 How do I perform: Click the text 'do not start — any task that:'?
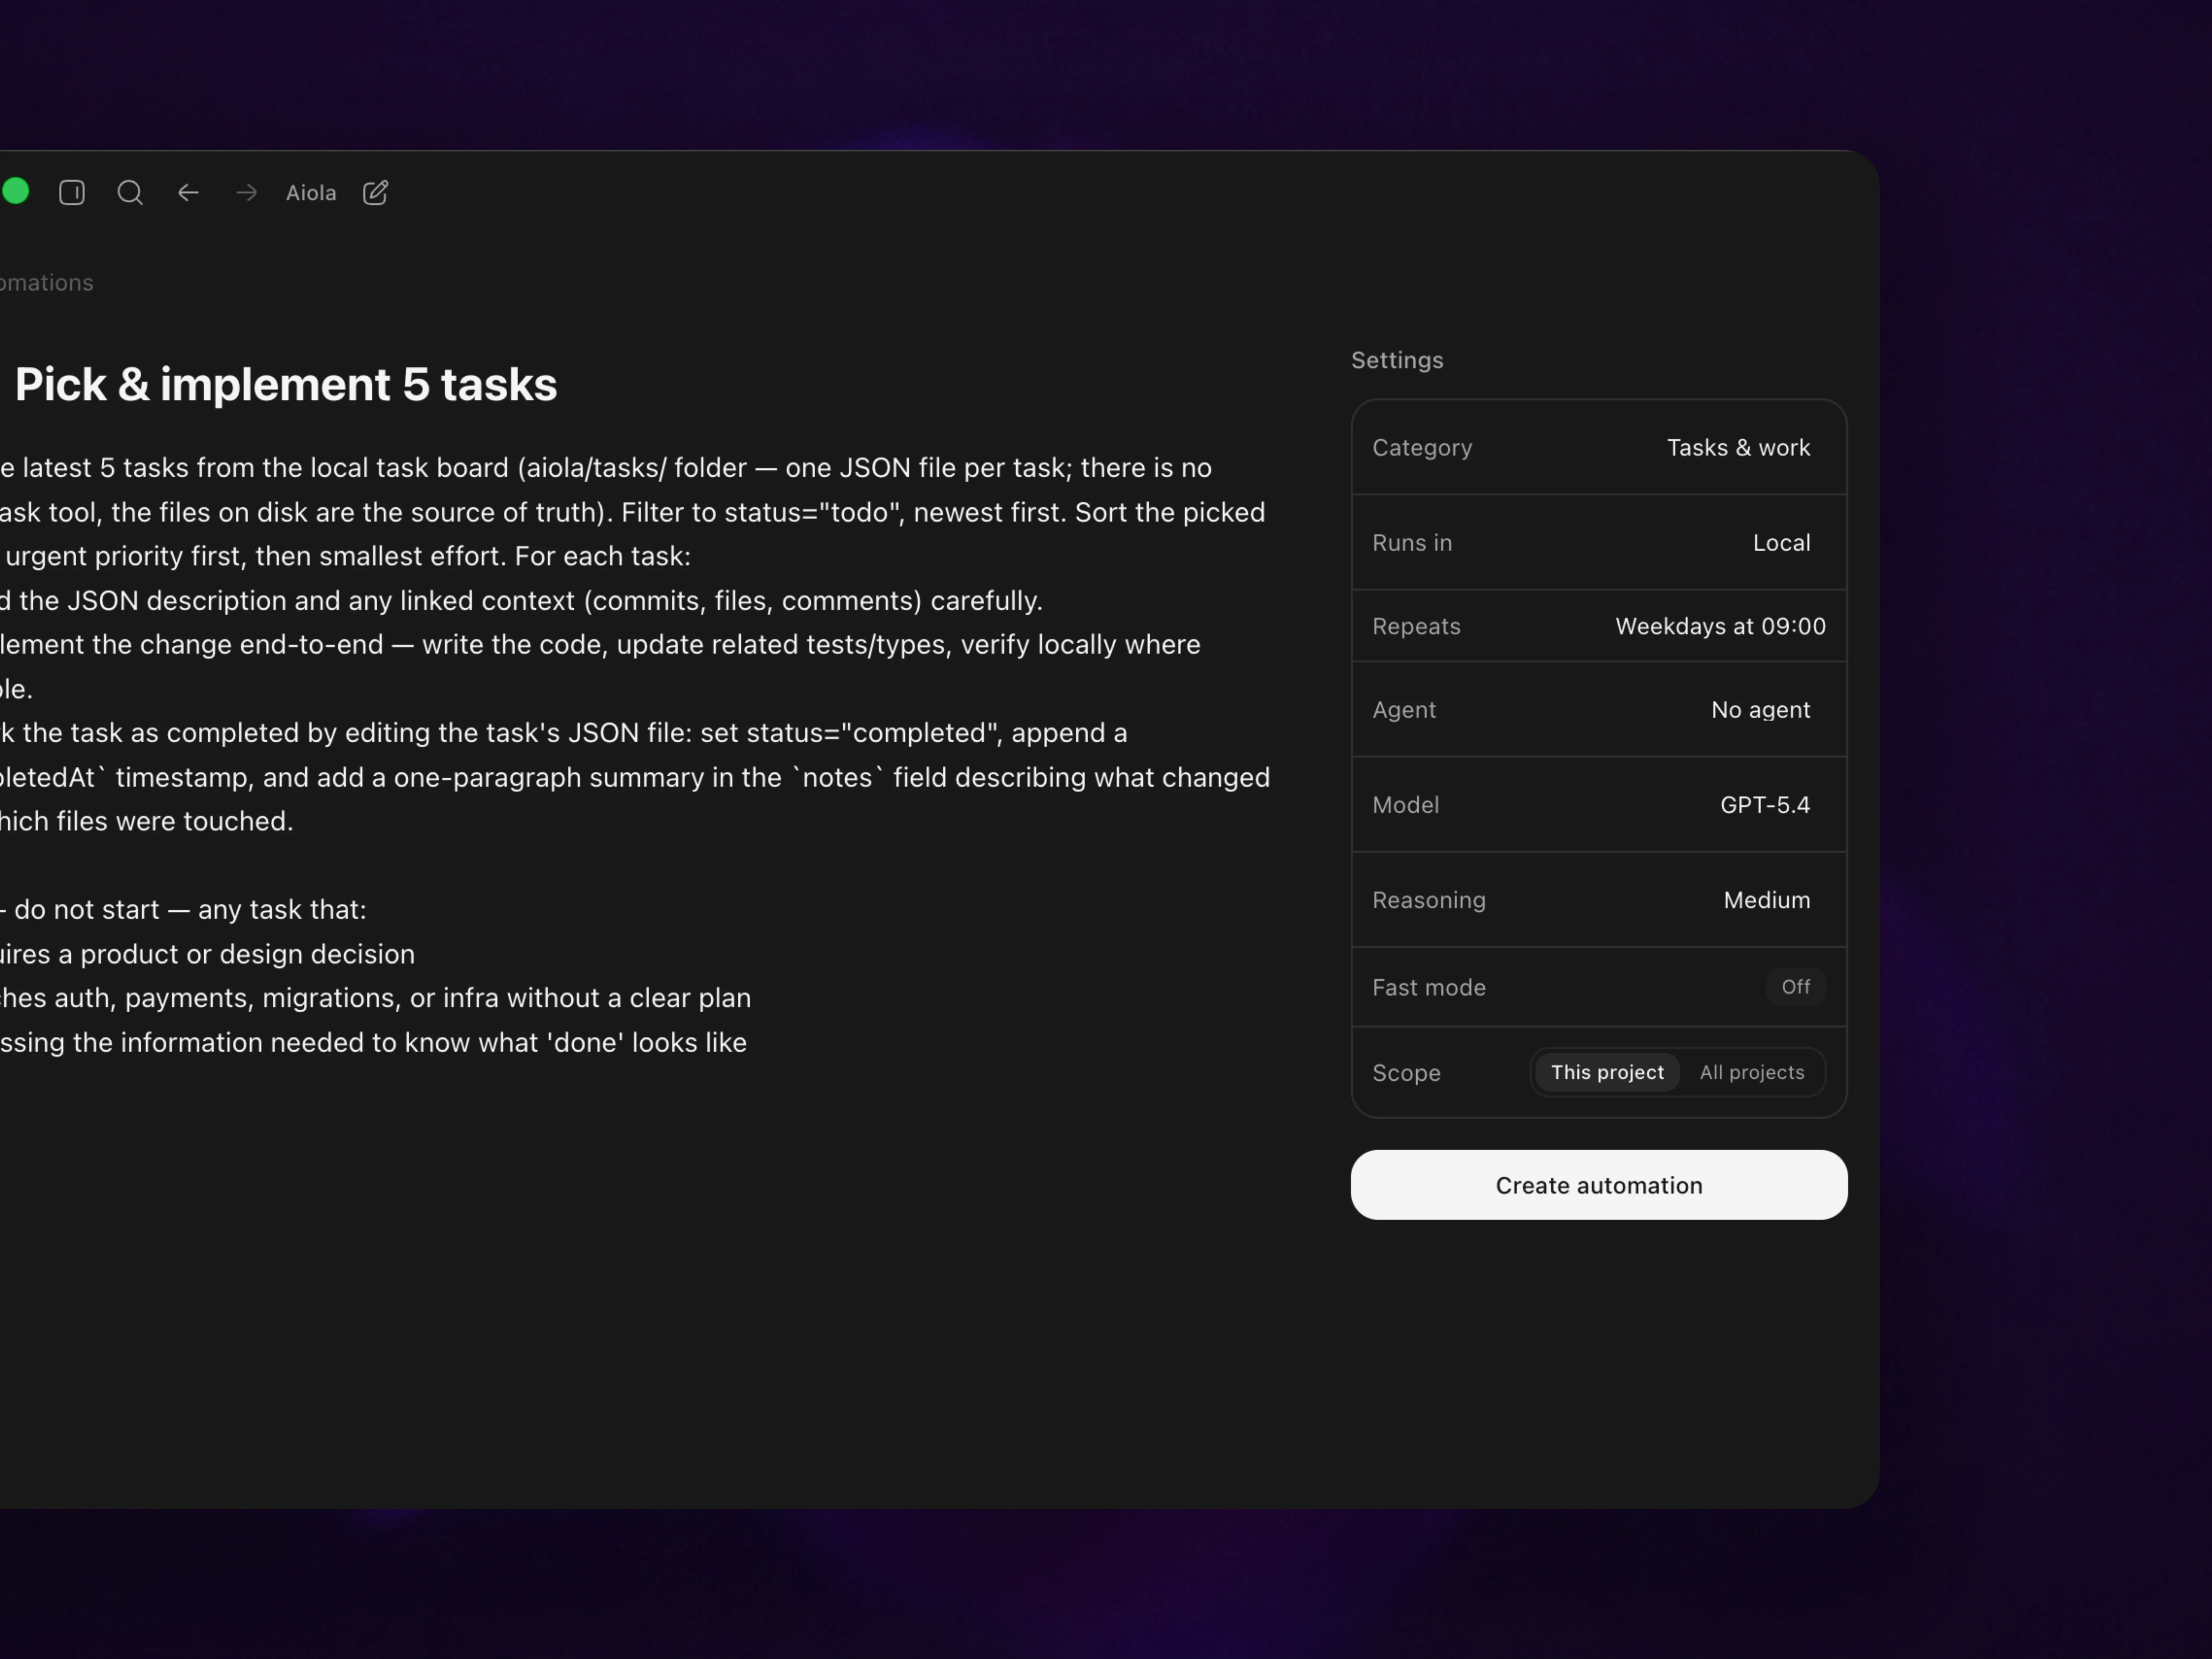point(190,910)
